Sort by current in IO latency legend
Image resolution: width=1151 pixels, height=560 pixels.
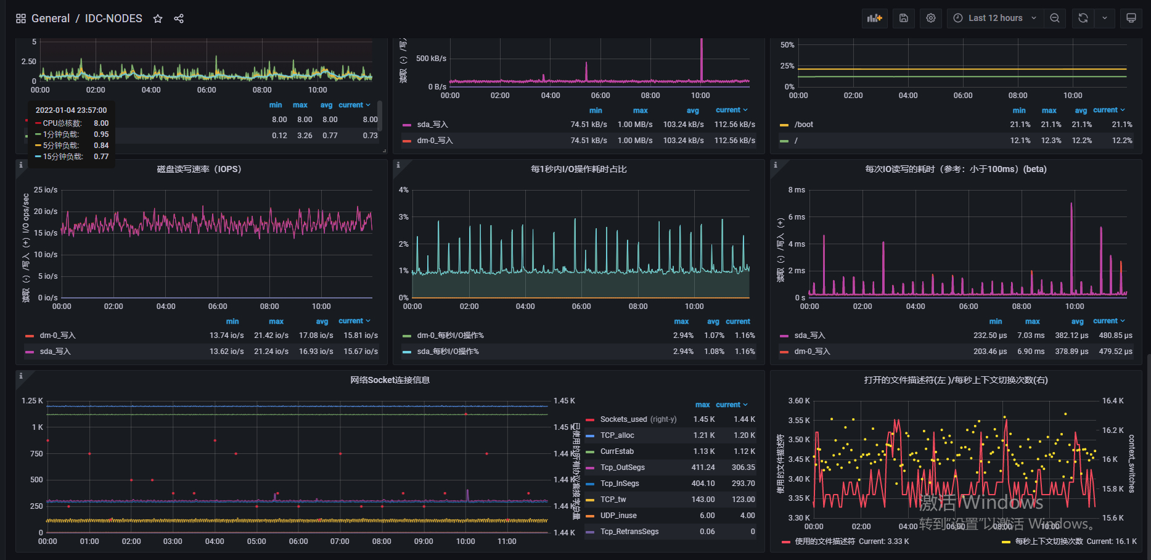[x=1109, y=321]
